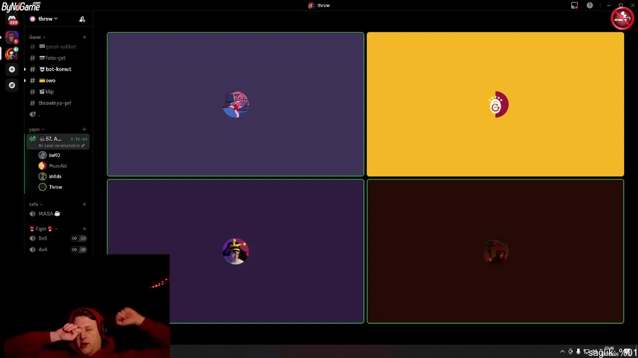
Task: Create channel in Genel category
Action: pyautogui.click(x=84, y=37)
